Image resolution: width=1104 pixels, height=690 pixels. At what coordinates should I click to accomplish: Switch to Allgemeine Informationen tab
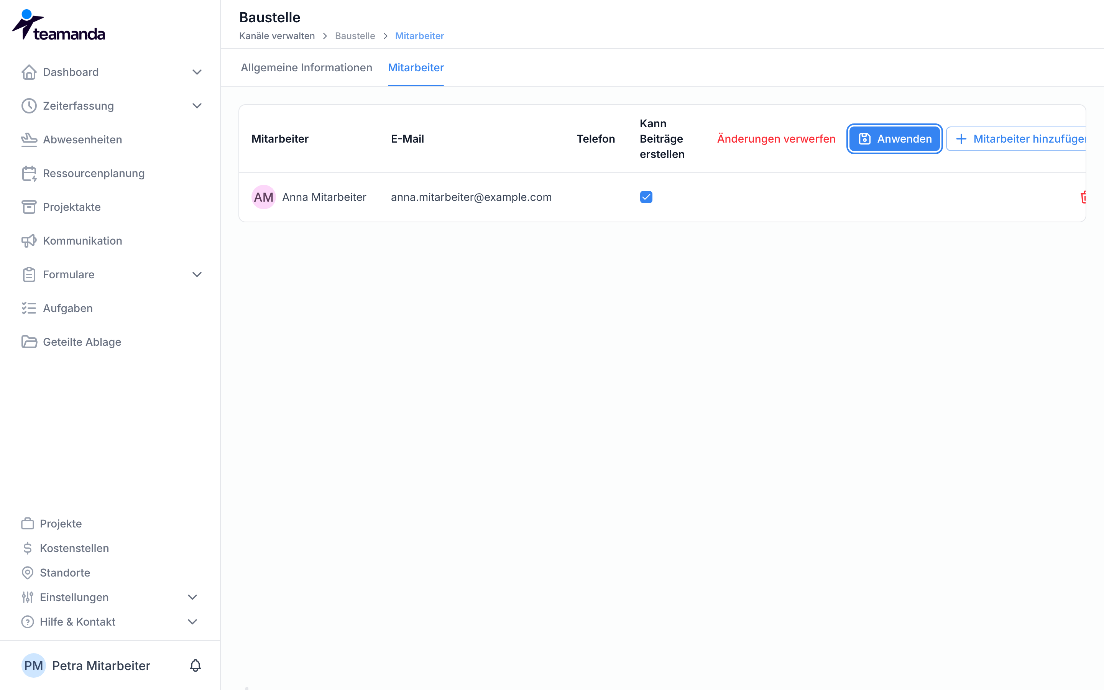[307, 67]
